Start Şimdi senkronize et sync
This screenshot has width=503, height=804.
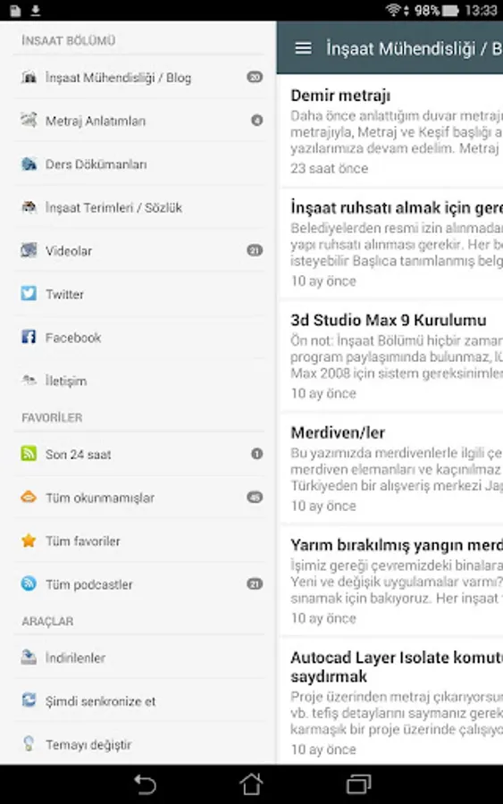[x=141, y=700]
